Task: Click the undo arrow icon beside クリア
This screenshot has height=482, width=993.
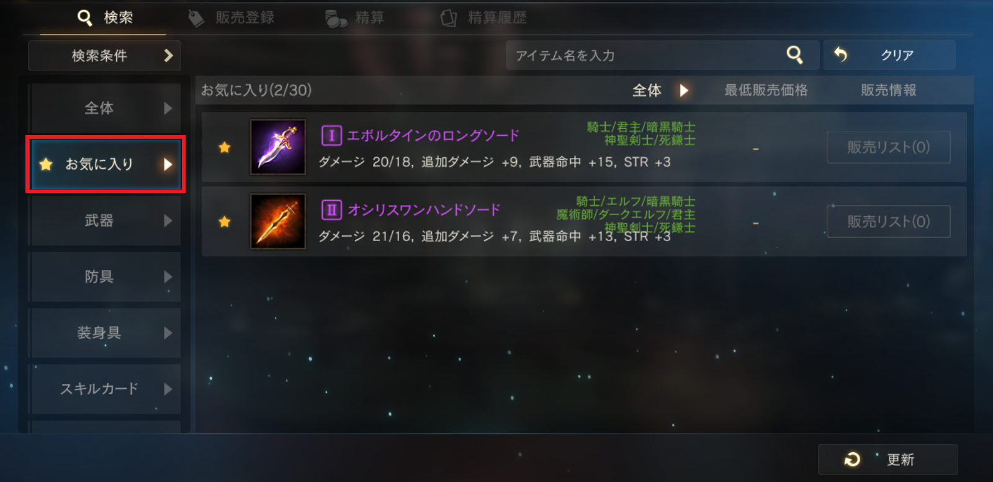Action: pos(840,55)
